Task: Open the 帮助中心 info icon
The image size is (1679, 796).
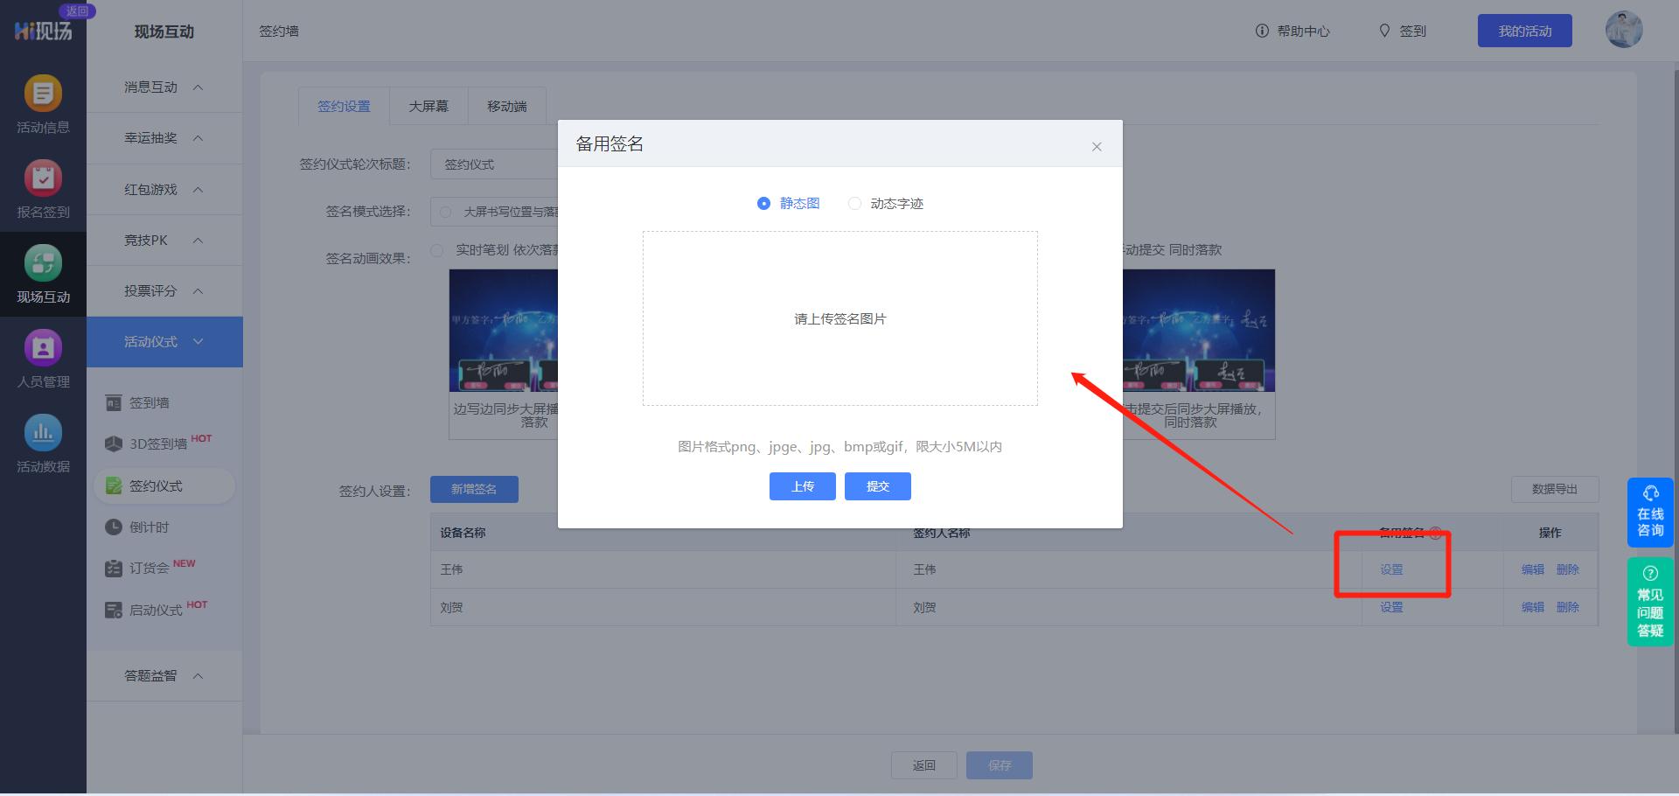Action: [x=1261, y=31]
